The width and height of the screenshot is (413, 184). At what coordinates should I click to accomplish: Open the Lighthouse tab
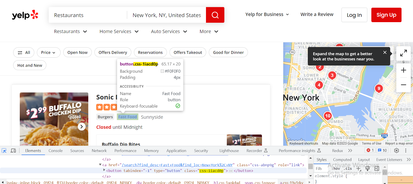(x=229, y=151)
